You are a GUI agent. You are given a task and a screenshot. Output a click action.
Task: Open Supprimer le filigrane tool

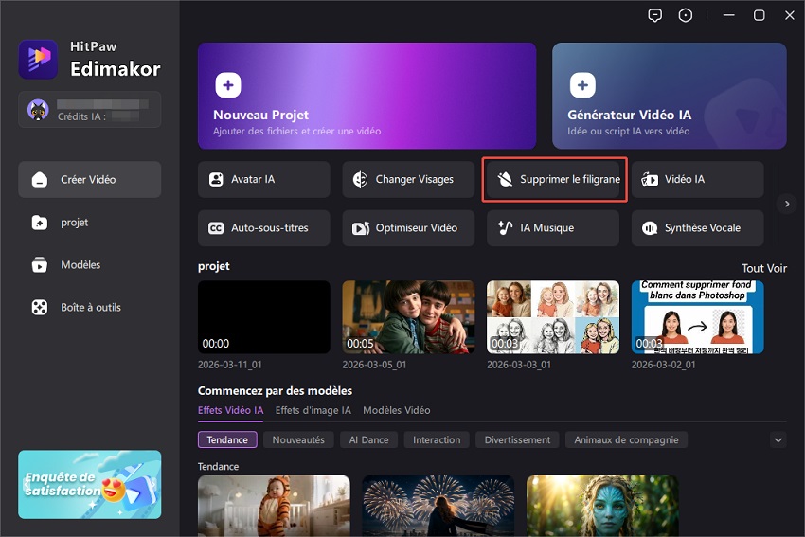point(555,179)
